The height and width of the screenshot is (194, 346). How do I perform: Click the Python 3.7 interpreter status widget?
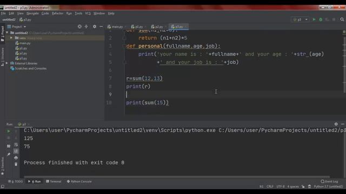pyautogui.click(x=328, y=186)
